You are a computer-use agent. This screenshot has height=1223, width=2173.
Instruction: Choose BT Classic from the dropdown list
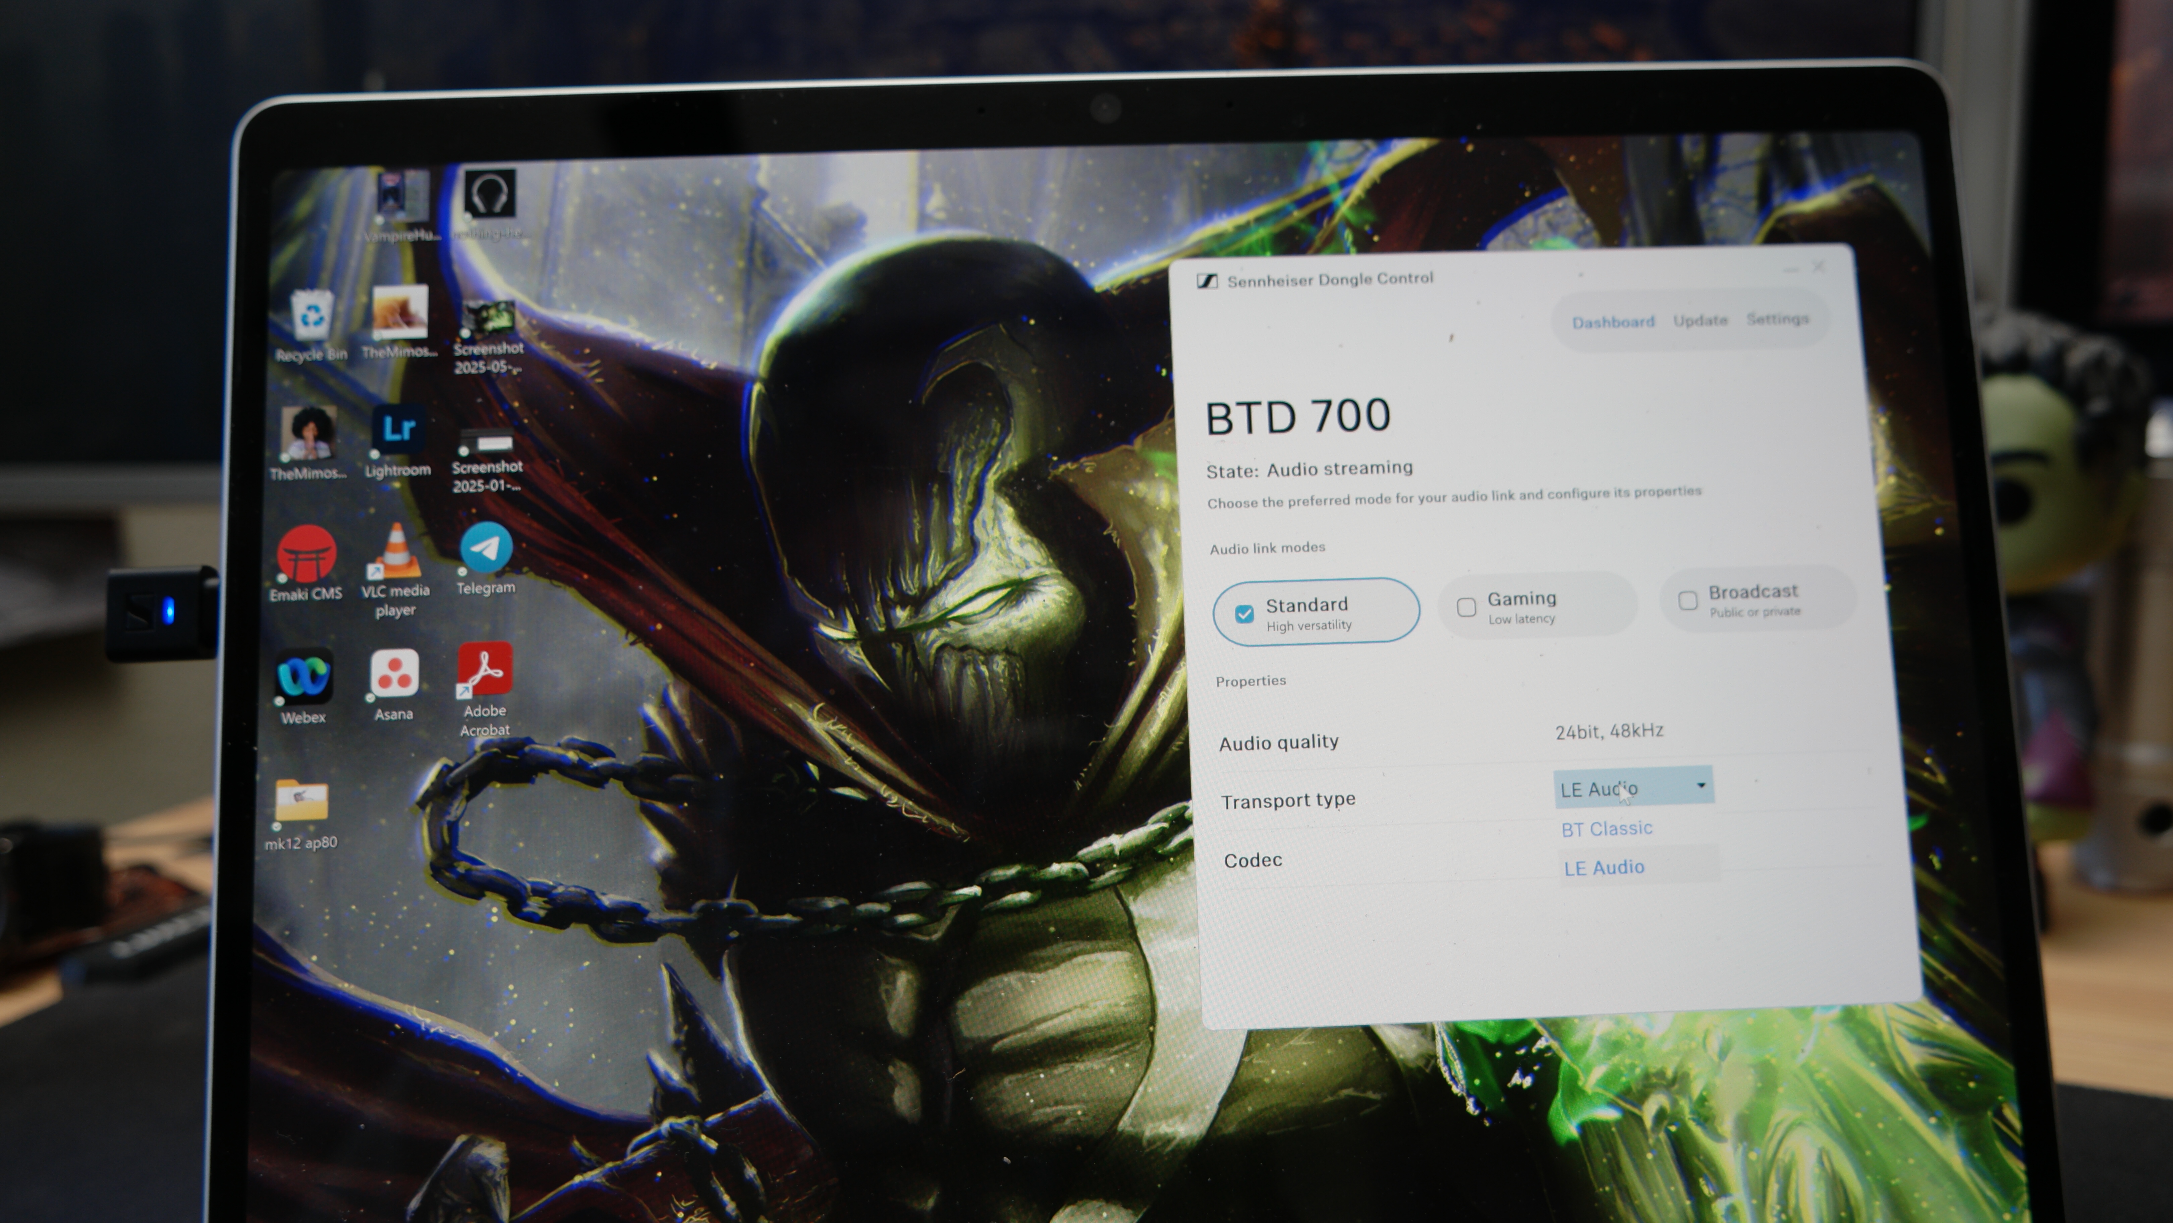click(1606, 829)
